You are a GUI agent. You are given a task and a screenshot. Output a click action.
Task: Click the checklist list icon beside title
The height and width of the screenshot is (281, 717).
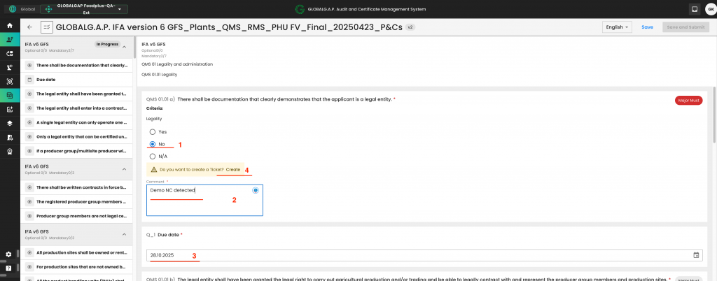[47, 27]
